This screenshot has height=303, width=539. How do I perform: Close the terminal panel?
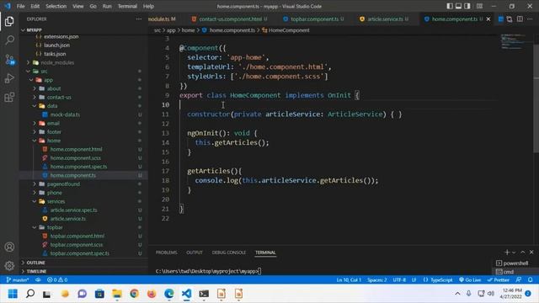[531, 252]
